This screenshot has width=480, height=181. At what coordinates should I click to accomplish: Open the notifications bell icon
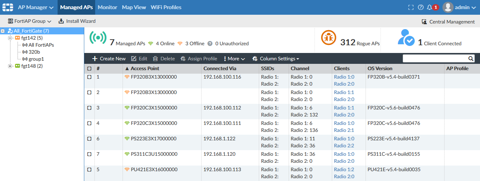(429, 7)
